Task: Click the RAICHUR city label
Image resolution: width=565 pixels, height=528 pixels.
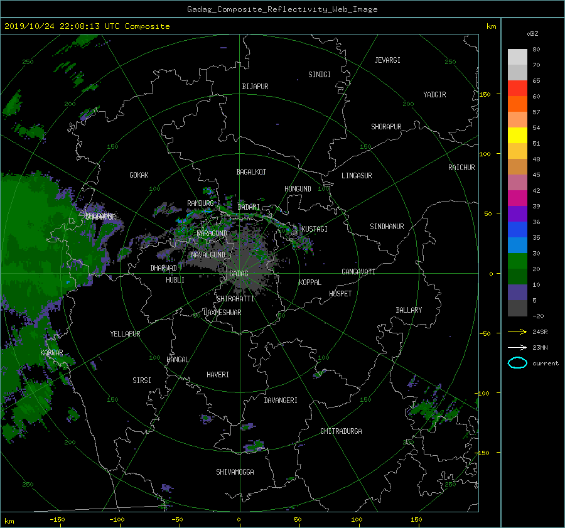Action: pyautogui.click(x=461, y=168)
